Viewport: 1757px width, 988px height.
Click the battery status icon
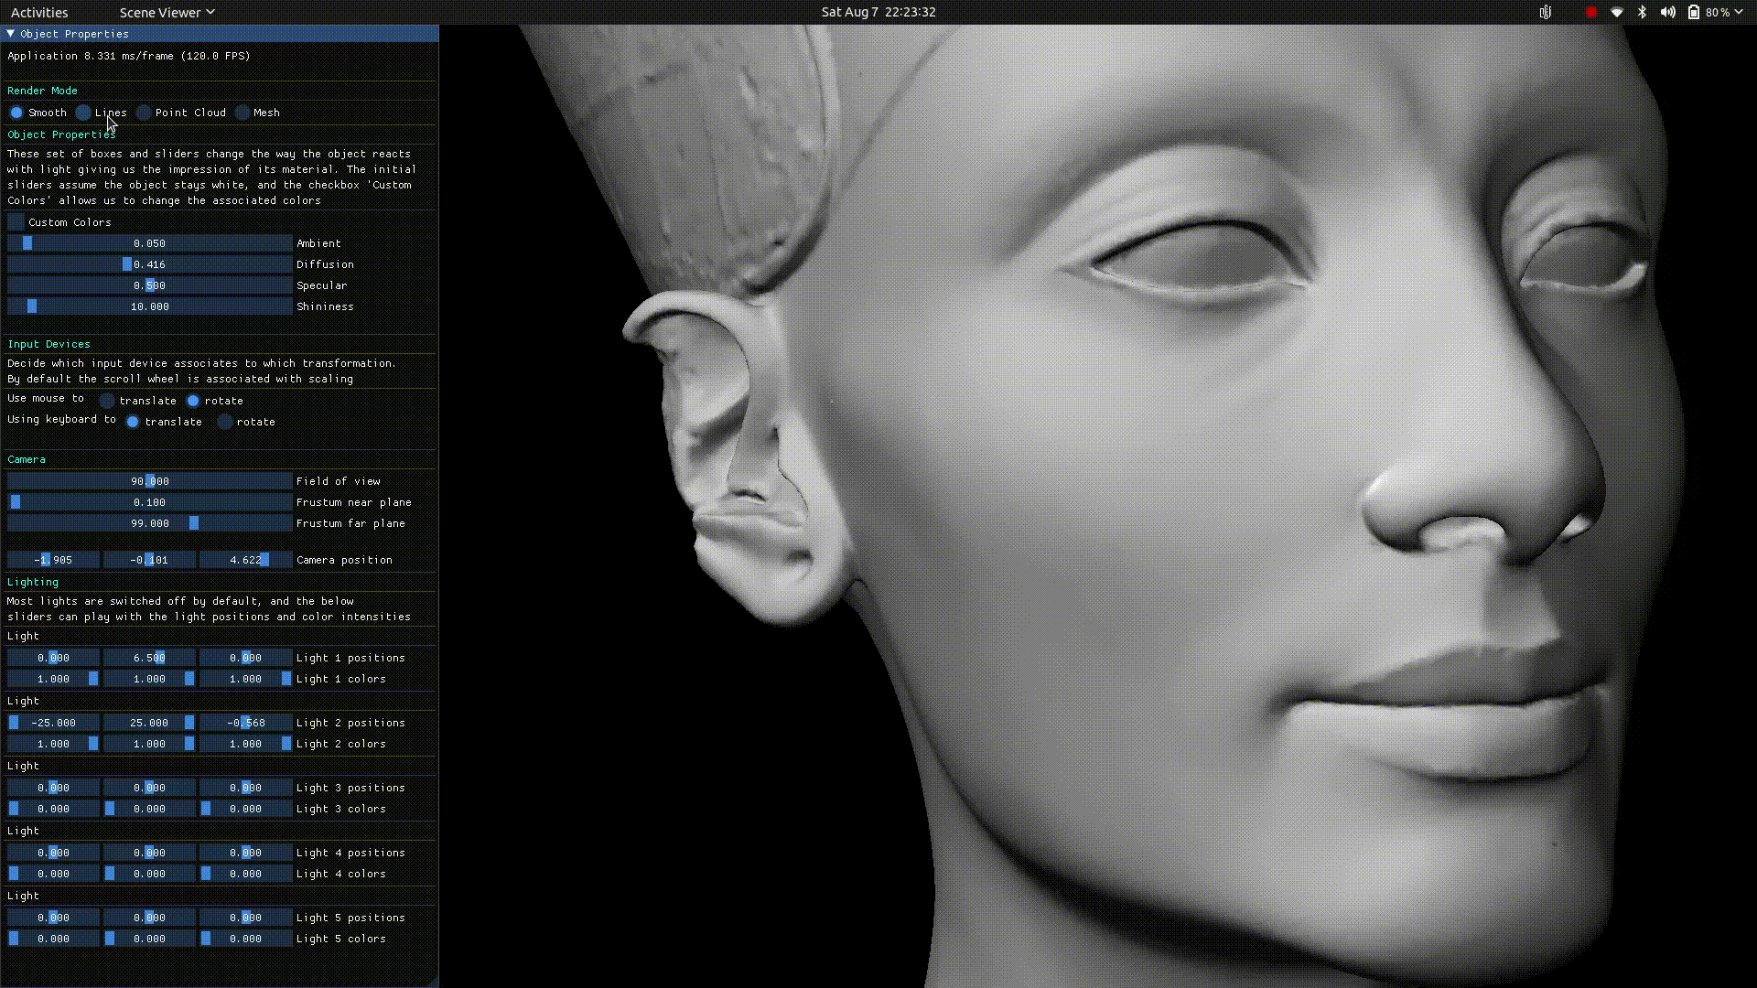[1694, 12]
